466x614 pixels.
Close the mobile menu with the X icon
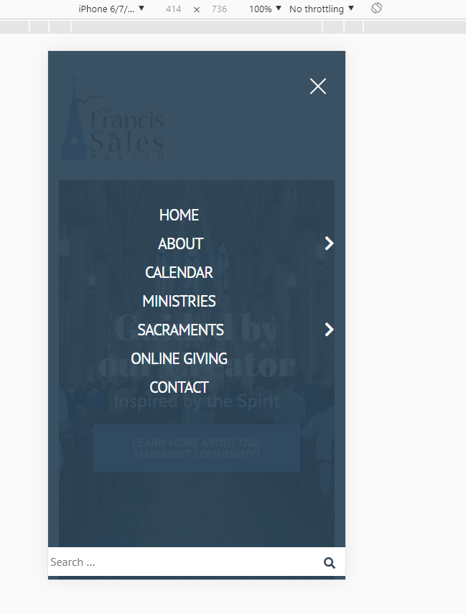[x=317, y=86]
